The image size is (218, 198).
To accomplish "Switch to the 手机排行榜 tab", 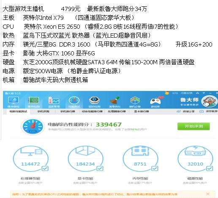I will (x=68, y=111).
